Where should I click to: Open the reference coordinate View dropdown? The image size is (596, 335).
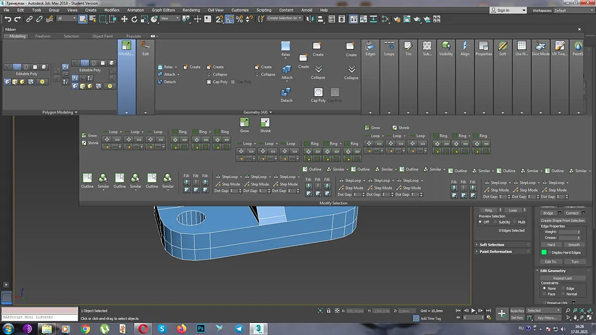click(x=170, y=18)
